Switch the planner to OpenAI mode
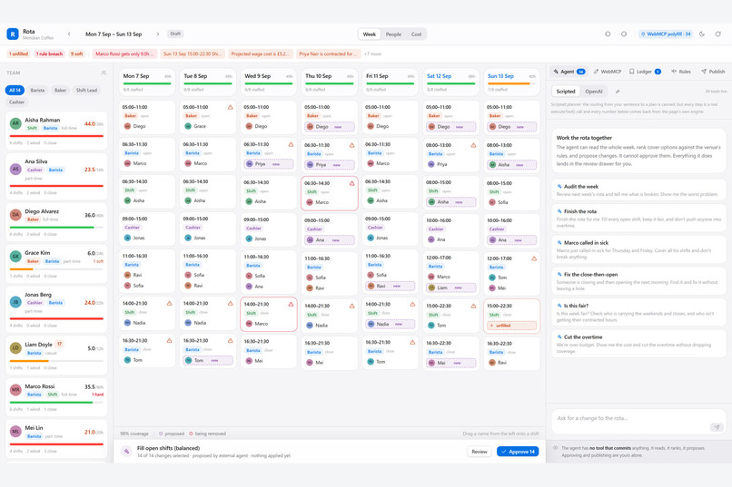 tap(594, 92)
